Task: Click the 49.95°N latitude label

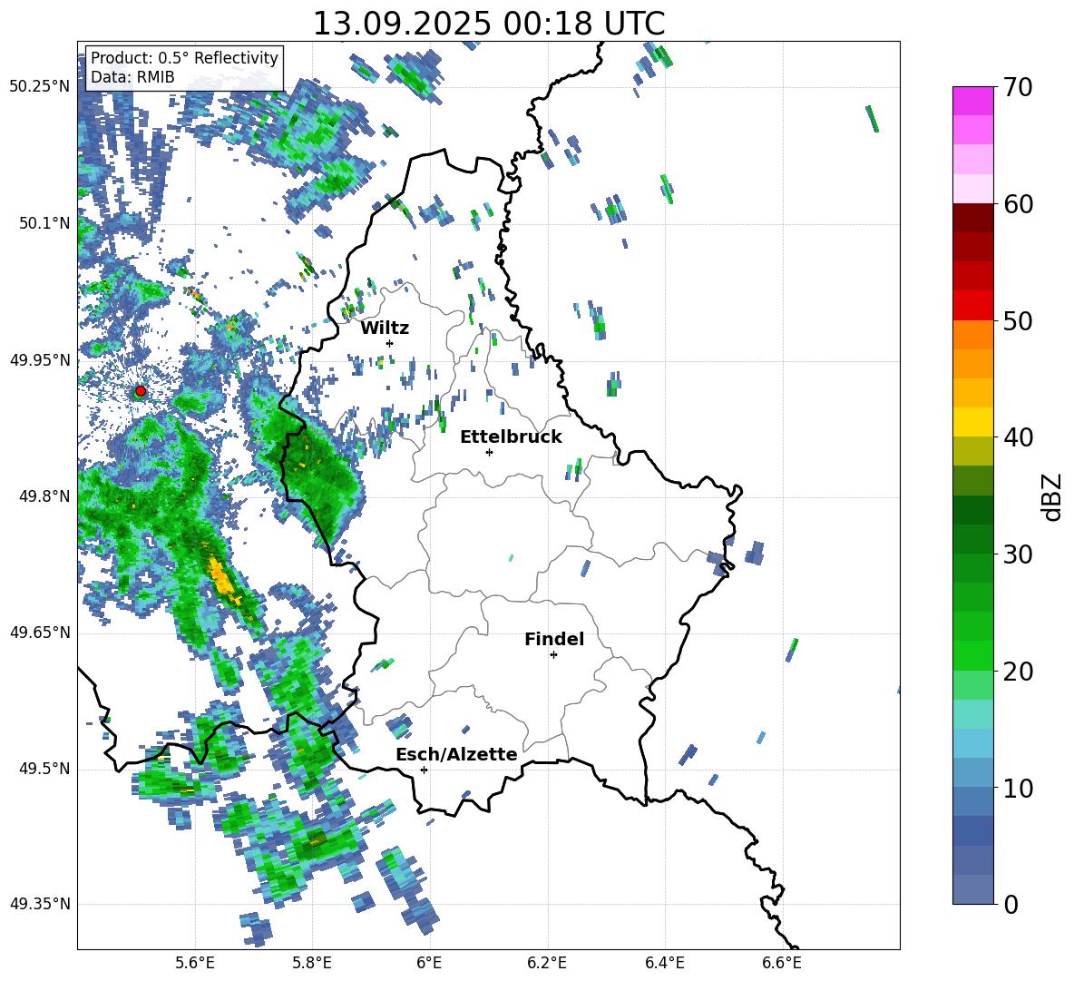Action: click(40, 360)
